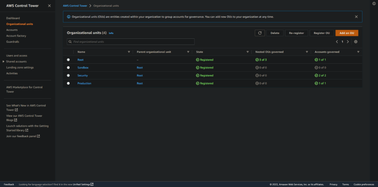Open the Info link next to heading
The image size is (378, 187).
(x=111, y=33)
